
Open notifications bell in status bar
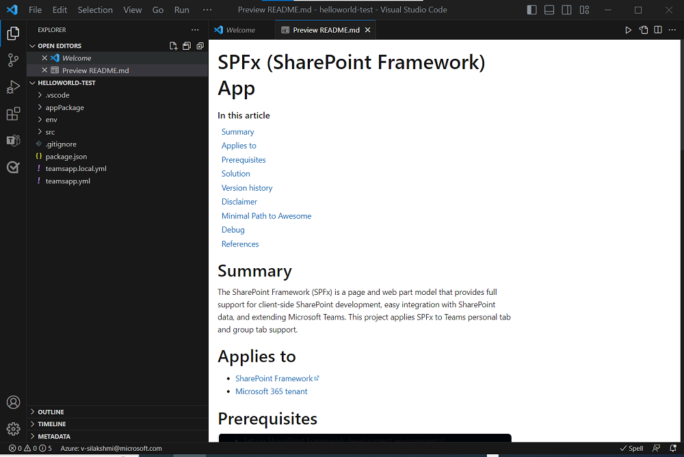[x=673, y=448]
